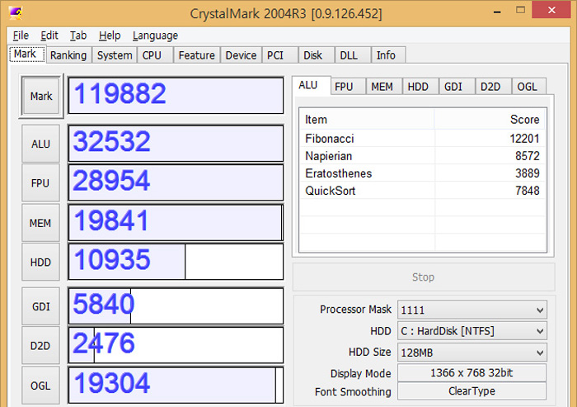Screen dimensions: 577x407
Task: Switch to the Disk tab
Action: pos(316,55)
